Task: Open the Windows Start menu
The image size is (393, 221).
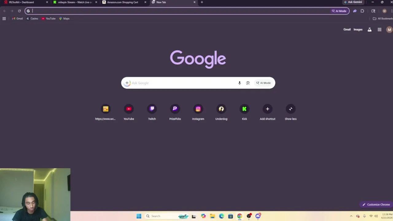Action: 139,216
